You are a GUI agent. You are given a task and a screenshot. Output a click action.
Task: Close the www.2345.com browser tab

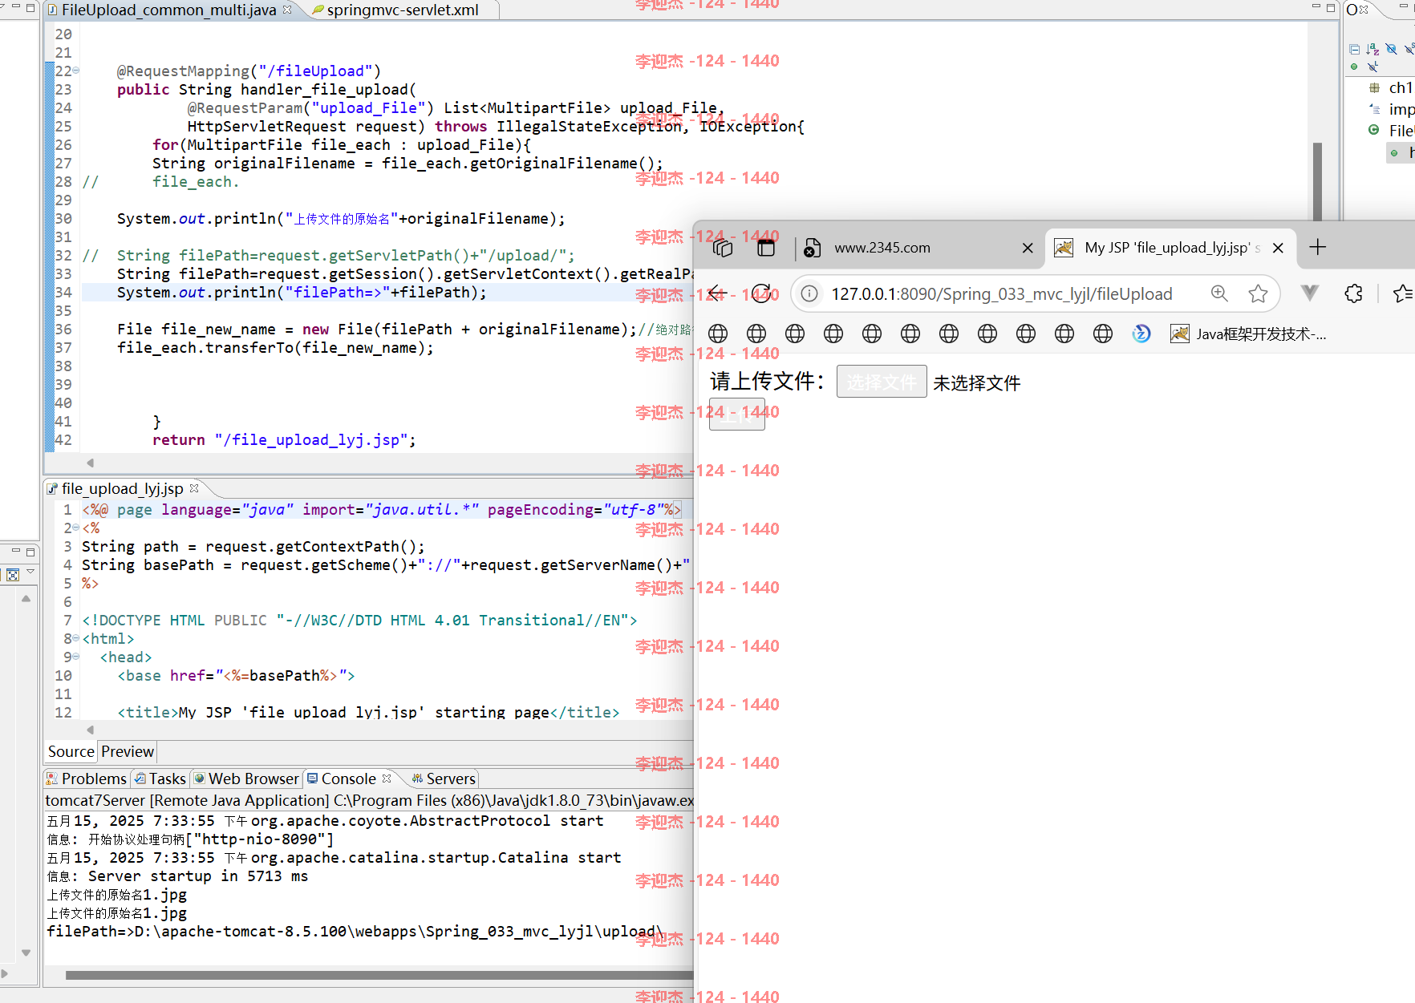point(1028,248)
